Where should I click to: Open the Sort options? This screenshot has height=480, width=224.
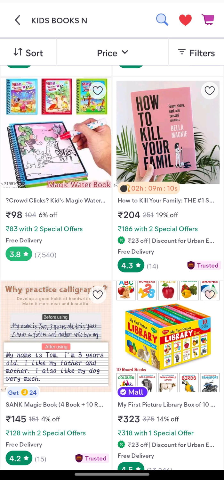coord(28,53)
